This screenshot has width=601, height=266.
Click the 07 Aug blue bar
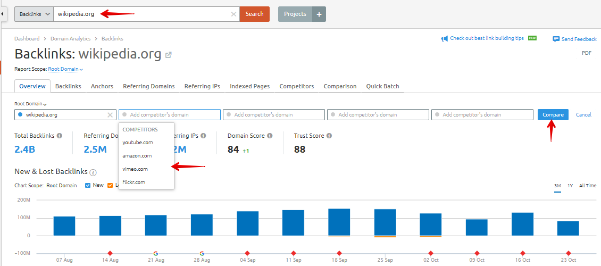click(x=64, y=226)
